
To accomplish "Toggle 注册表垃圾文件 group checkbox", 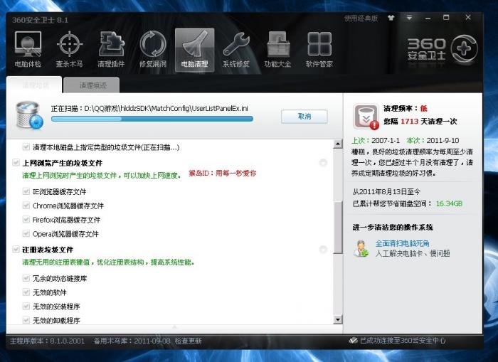I will click(16, 250).
